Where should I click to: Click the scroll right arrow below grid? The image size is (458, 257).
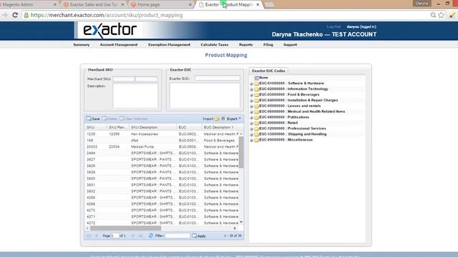pos(235,228)
